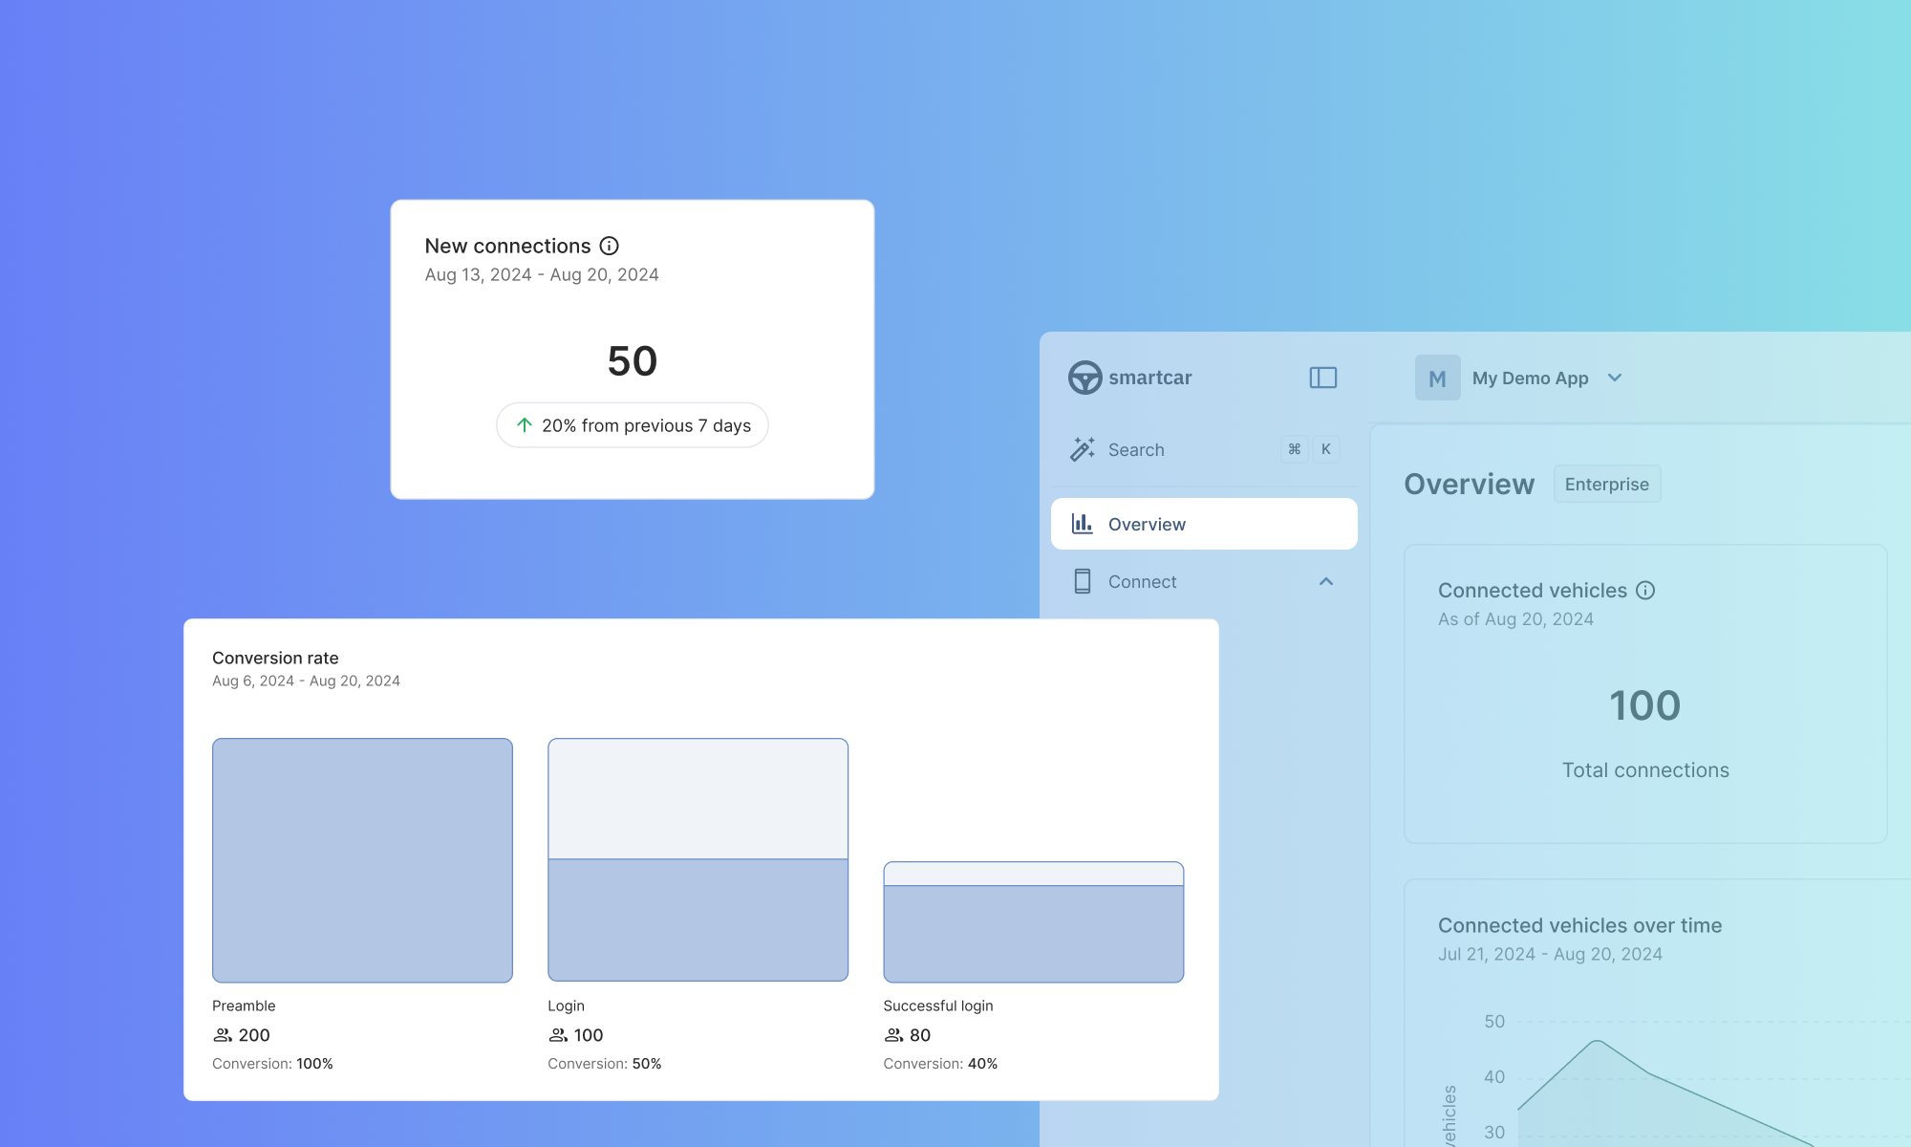Click users icon next to 200
Screen dimensions: 1911x1147
pyautogui.click(x=223, y=1035)
